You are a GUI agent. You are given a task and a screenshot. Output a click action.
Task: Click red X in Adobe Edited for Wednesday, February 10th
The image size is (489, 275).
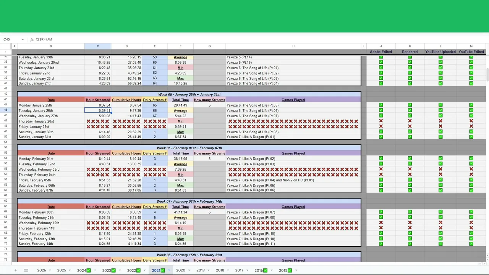point(381,223)
